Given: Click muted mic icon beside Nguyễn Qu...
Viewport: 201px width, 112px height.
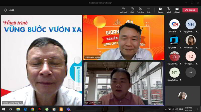Looking at the screenshot, I should click(x=180, y=80).
